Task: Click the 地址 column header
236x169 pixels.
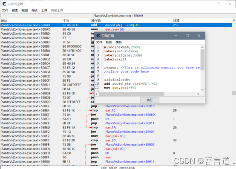Action: pyautogui.click(x=31, y=20)
